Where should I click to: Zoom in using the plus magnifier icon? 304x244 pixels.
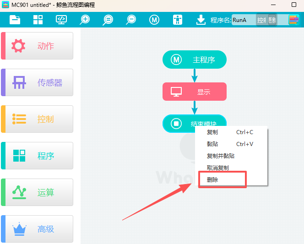(85, 20)
